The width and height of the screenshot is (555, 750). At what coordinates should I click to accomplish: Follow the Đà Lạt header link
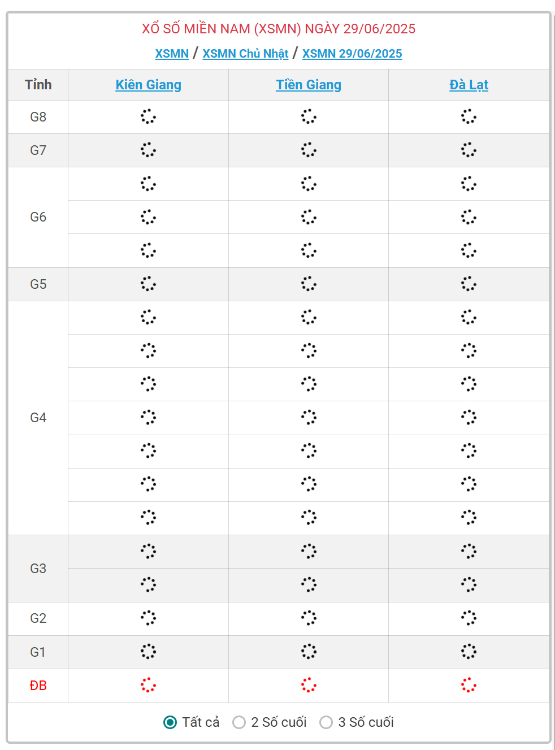[x=469, y=85]
